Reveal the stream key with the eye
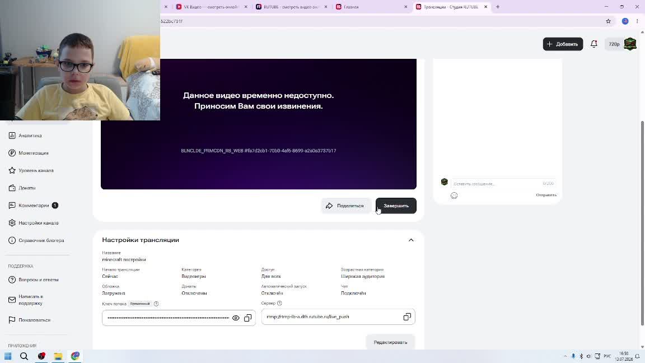The height and width of the screenshot is (363, 645). click(x=236, y=318)
